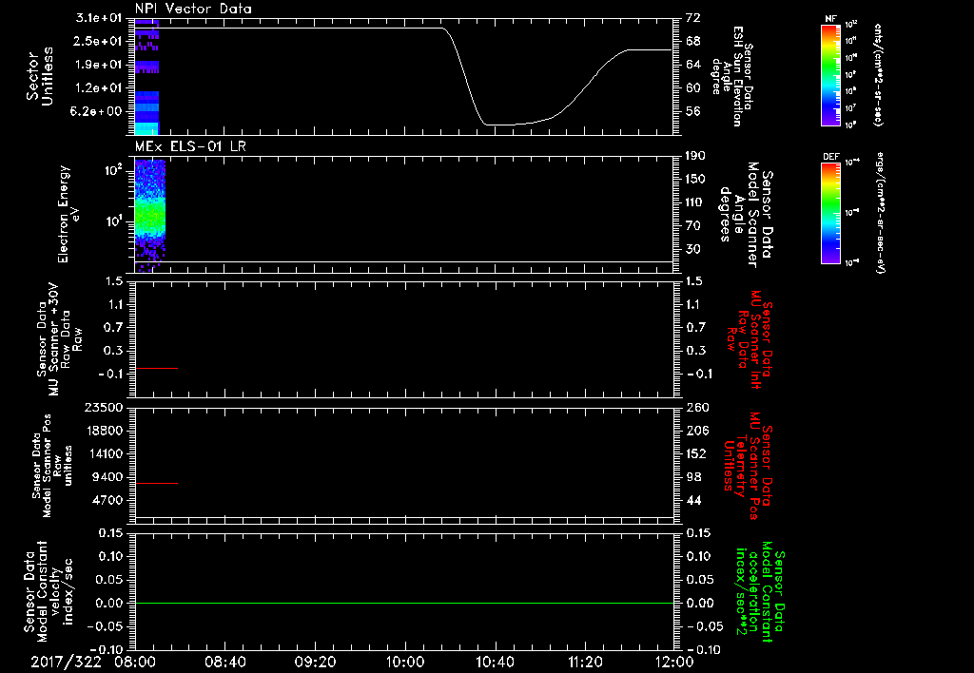Click the '206' telemetry tick value
The image size is (974, 673).
click(697, 431)
